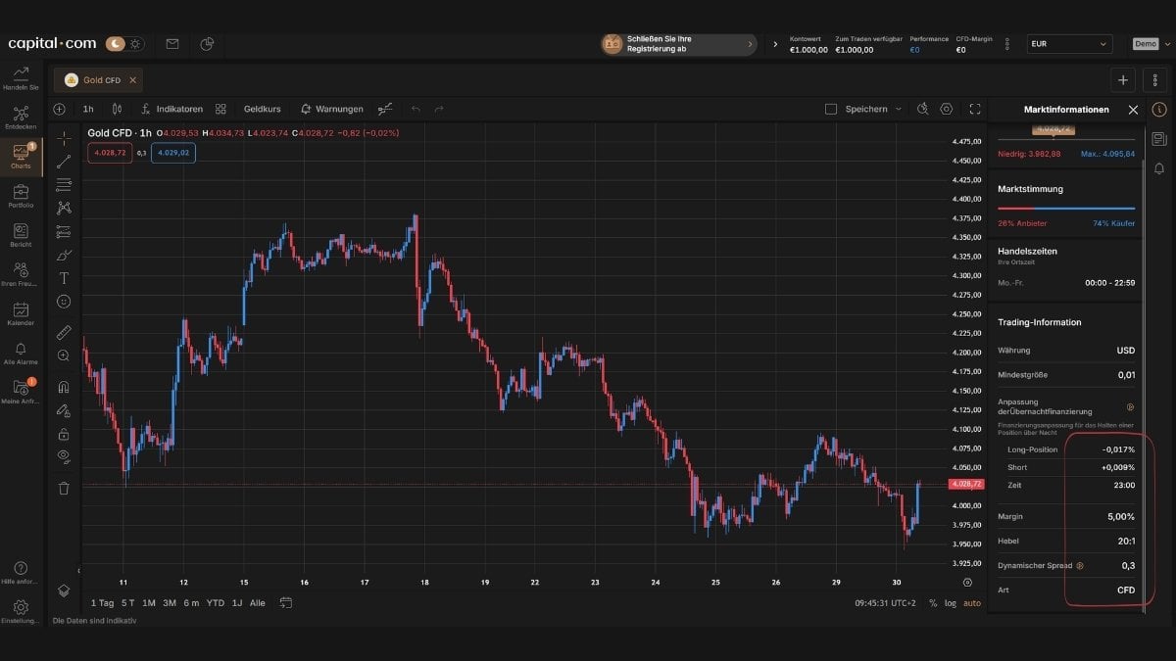
Task: Tick the checkbox beside Speichern
Action: tap(831, 109)
